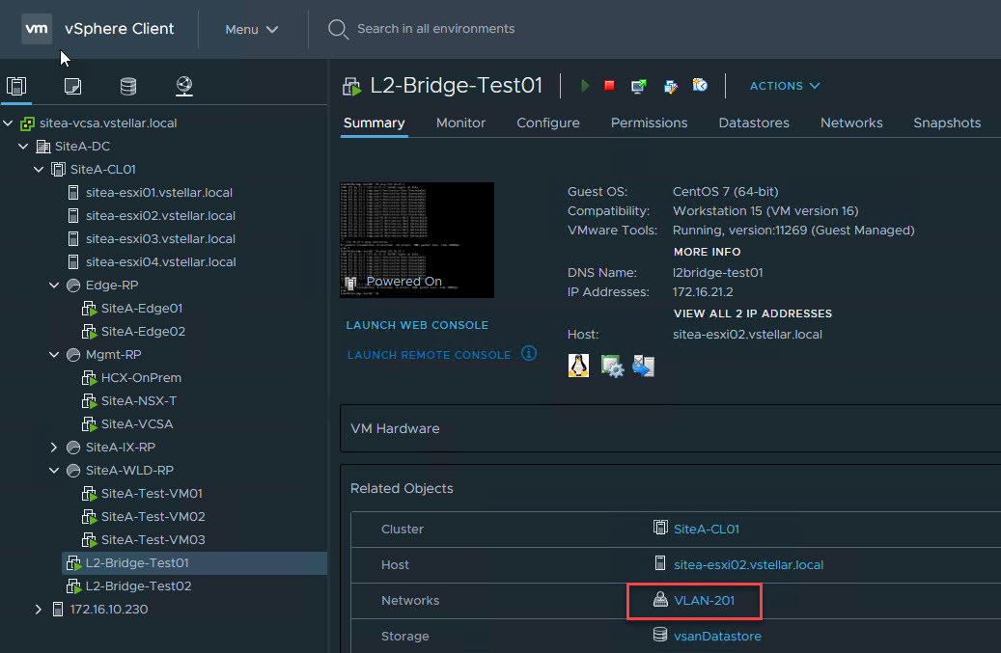The height and width of the screenshot is (653, 1001).
Task: Click the VLAN-201 network link
Action: click(704, 601)
